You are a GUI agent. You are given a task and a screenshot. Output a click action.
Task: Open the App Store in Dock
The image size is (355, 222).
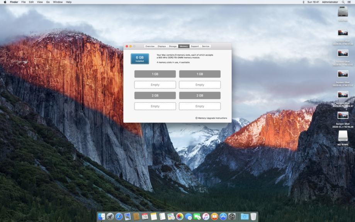coord(223,217)
